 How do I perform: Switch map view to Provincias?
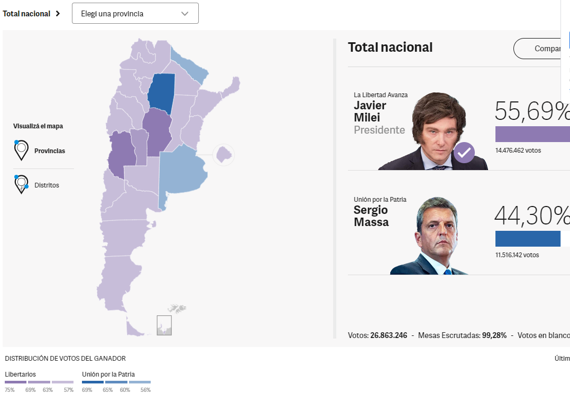point(50,151)
